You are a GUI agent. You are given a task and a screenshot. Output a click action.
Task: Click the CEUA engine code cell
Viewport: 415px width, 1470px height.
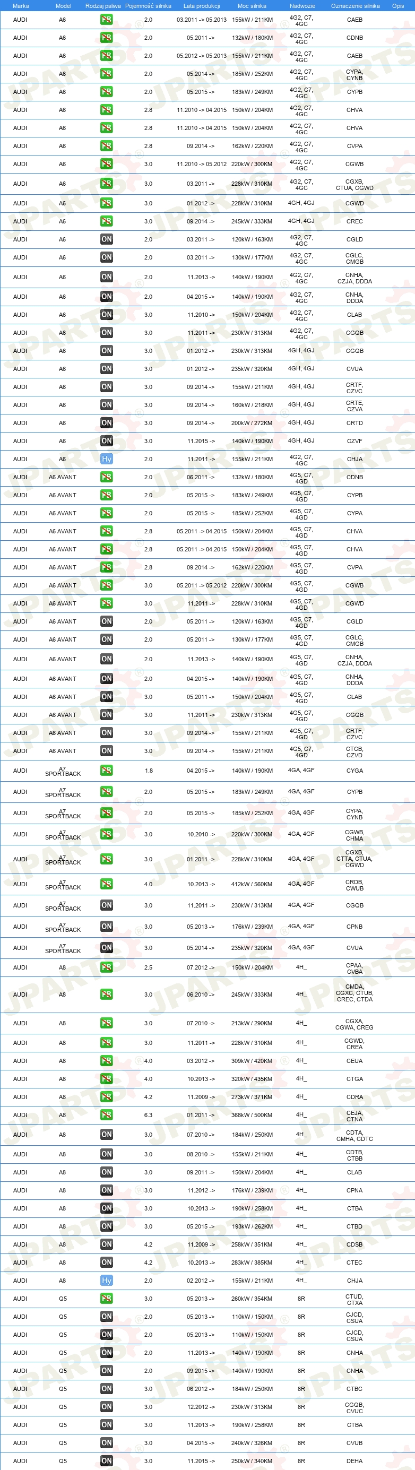pos(355,1061)
